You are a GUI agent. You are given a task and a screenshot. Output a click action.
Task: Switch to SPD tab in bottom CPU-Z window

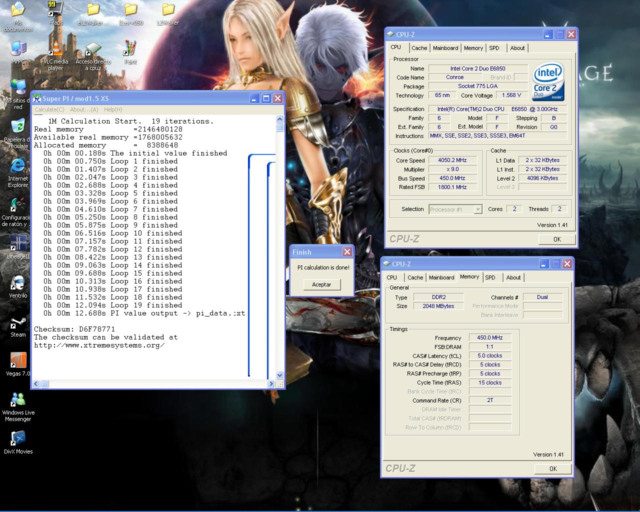(x=490, y=277)
